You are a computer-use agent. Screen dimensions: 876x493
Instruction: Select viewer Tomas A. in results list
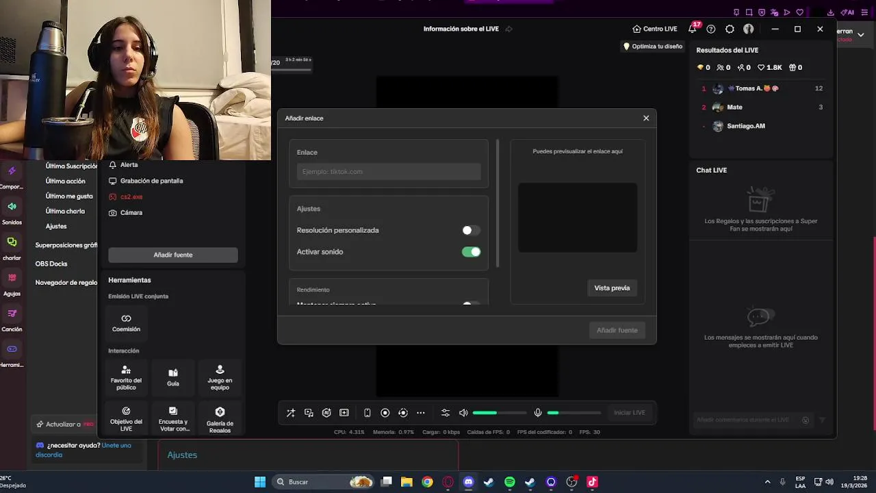762,88
